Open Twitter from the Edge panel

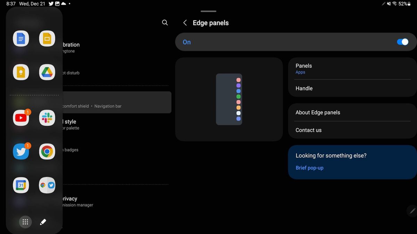[21, 151]
